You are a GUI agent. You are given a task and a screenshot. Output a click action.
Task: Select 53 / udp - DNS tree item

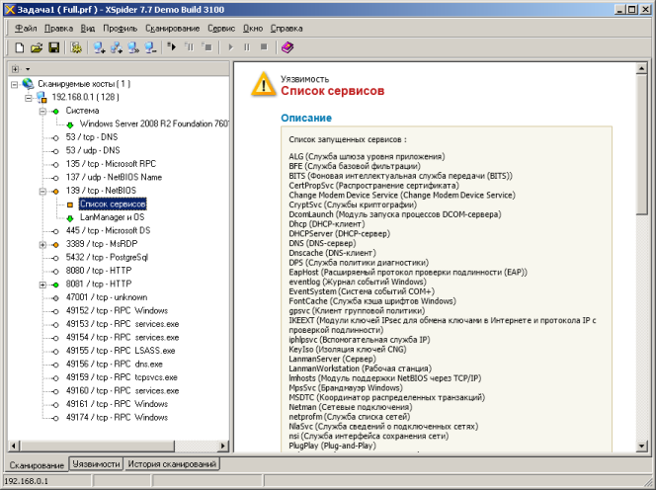93,150
